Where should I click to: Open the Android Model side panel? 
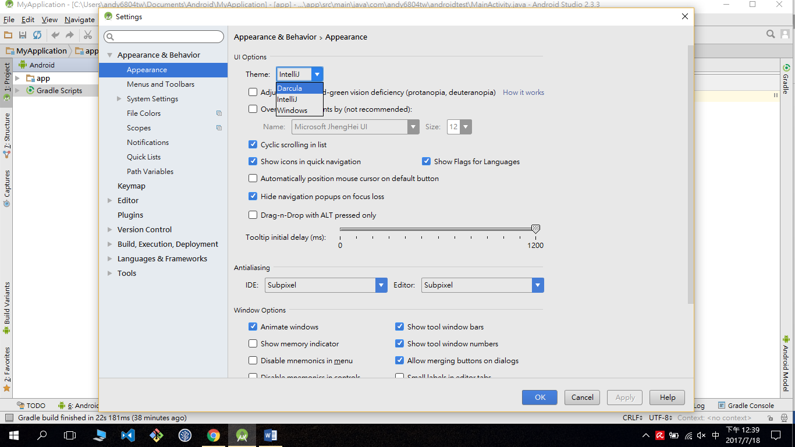click(x=786, y=363)
